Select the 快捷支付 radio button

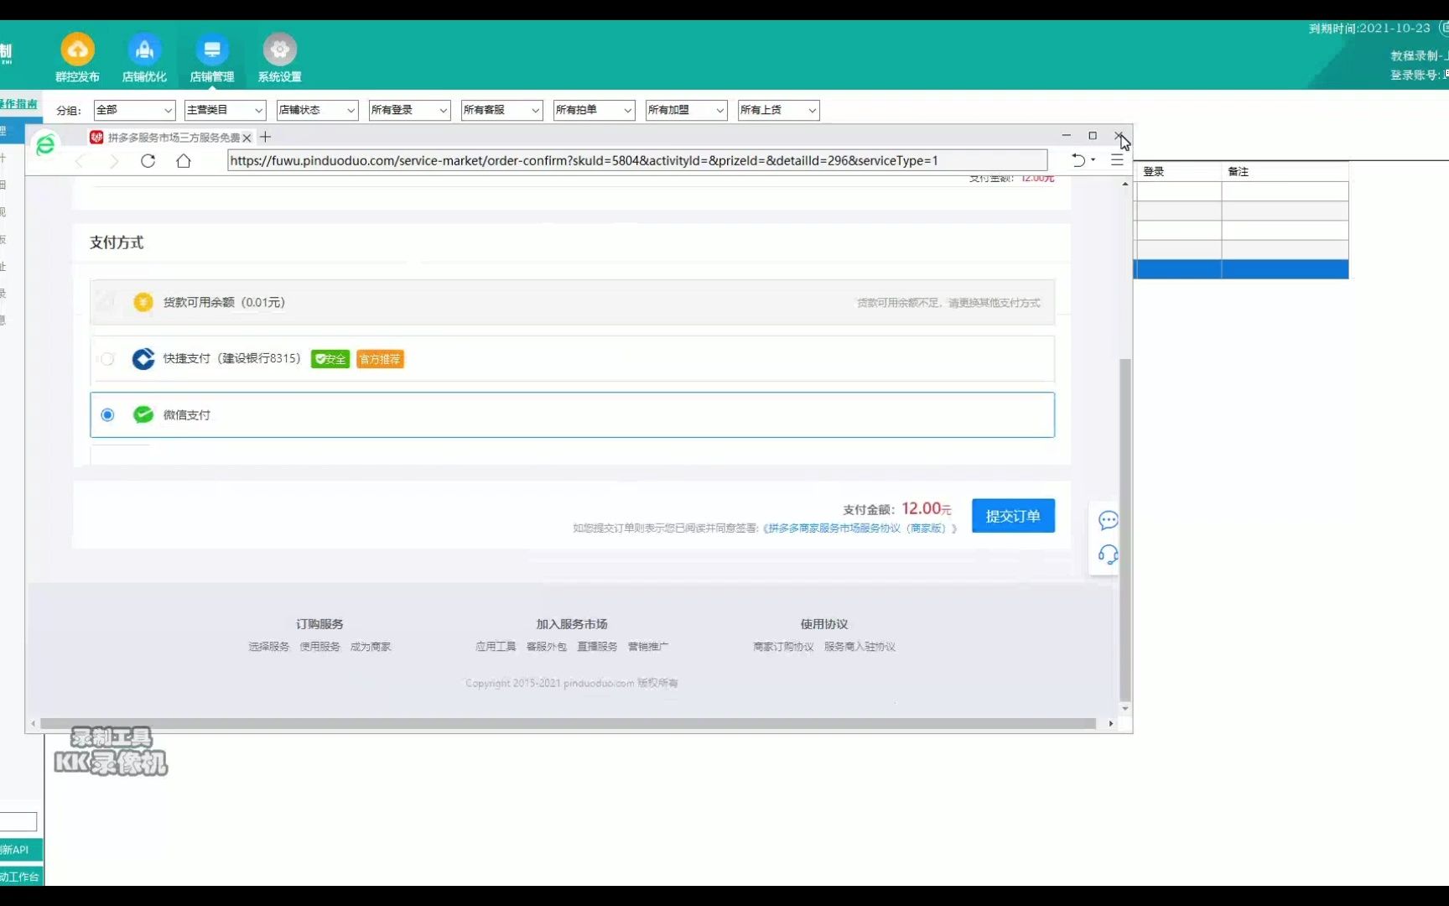(x=107, y=359)
